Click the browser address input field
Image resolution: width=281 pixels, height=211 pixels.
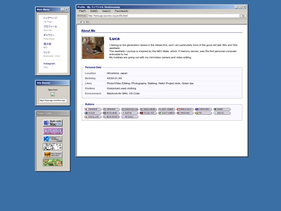click(163, 16)
